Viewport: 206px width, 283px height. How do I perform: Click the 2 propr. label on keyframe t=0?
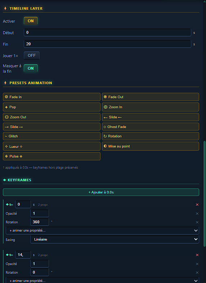tap(43, 205)
